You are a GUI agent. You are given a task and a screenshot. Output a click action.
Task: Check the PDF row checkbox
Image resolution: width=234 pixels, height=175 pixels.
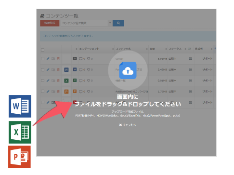pyautogui.click(x=42, y=102)
